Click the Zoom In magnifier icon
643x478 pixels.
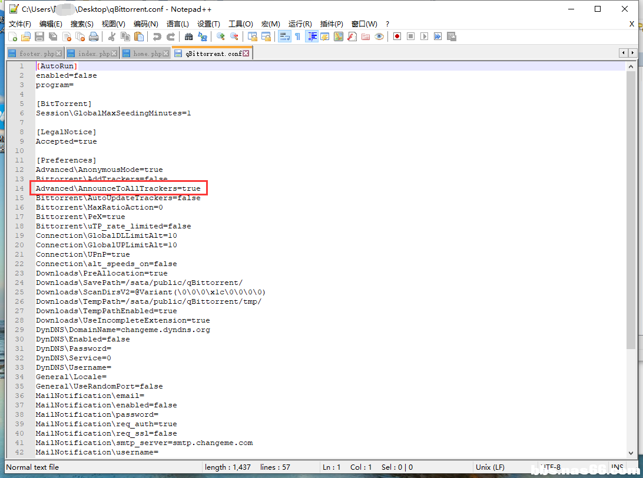[221, 37]
